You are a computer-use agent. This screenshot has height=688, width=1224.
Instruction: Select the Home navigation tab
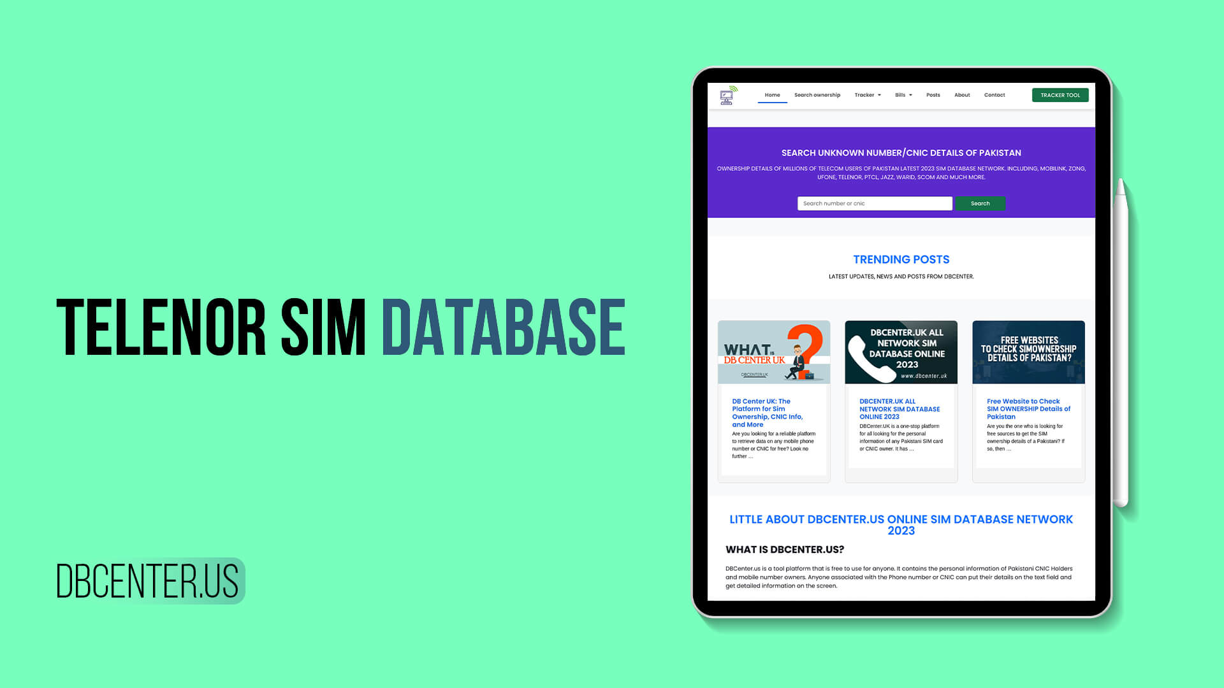(x=772, y=94)
